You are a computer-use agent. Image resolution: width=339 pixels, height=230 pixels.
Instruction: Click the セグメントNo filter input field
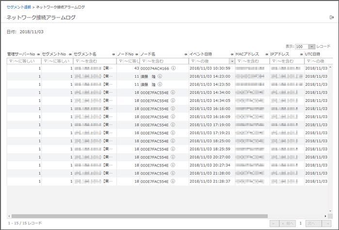[59, 61]
